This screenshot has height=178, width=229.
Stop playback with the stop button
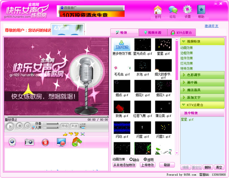coord(20,125)
